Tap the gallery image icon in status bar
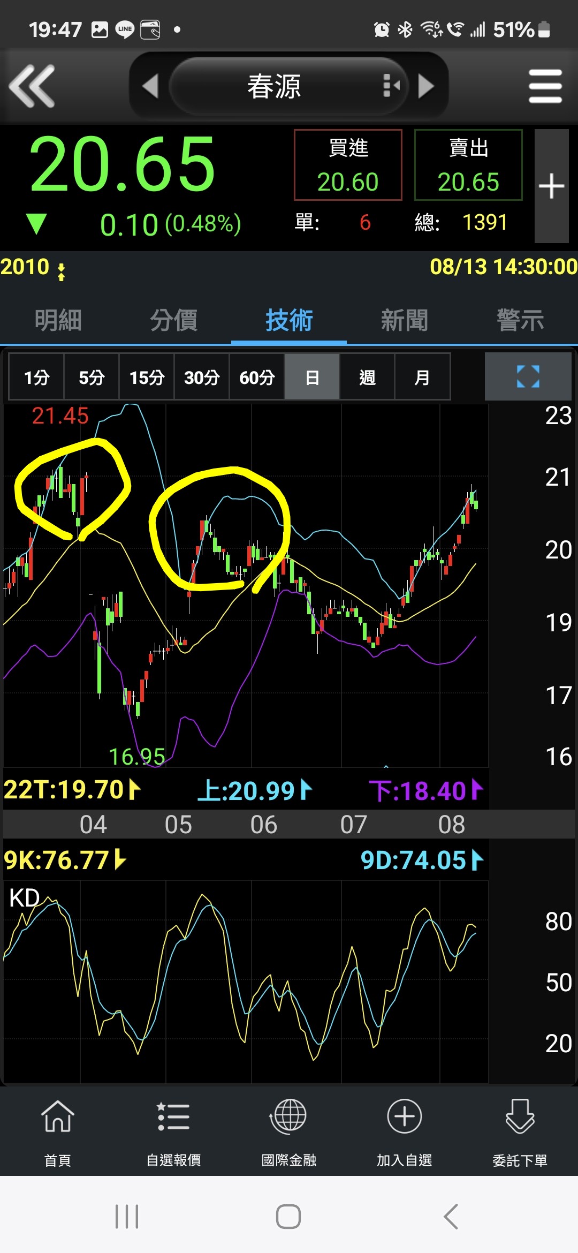 100,29
